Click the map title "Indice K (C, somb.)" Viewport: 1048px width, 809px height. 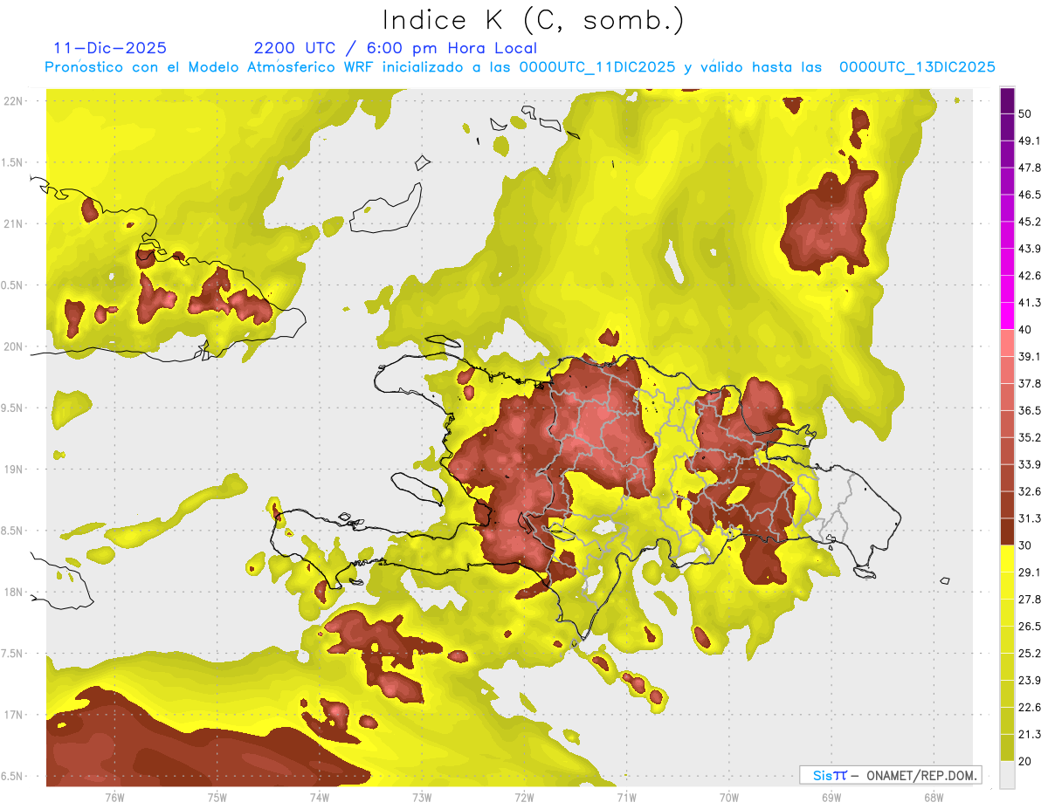click(x=534, y=19)
